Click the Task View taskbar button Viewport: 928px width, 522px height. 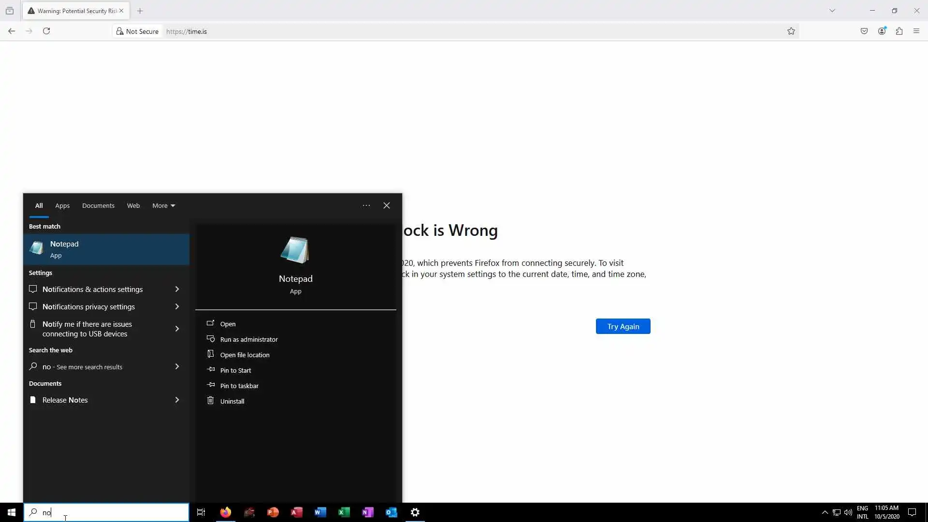(201, 512)
